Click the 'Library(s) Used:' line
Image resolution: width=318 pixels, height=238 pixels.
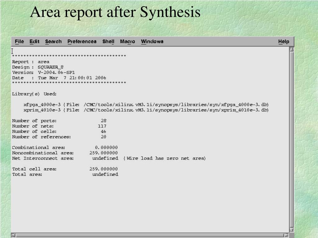pyautogui.click(x=34, y=94)
